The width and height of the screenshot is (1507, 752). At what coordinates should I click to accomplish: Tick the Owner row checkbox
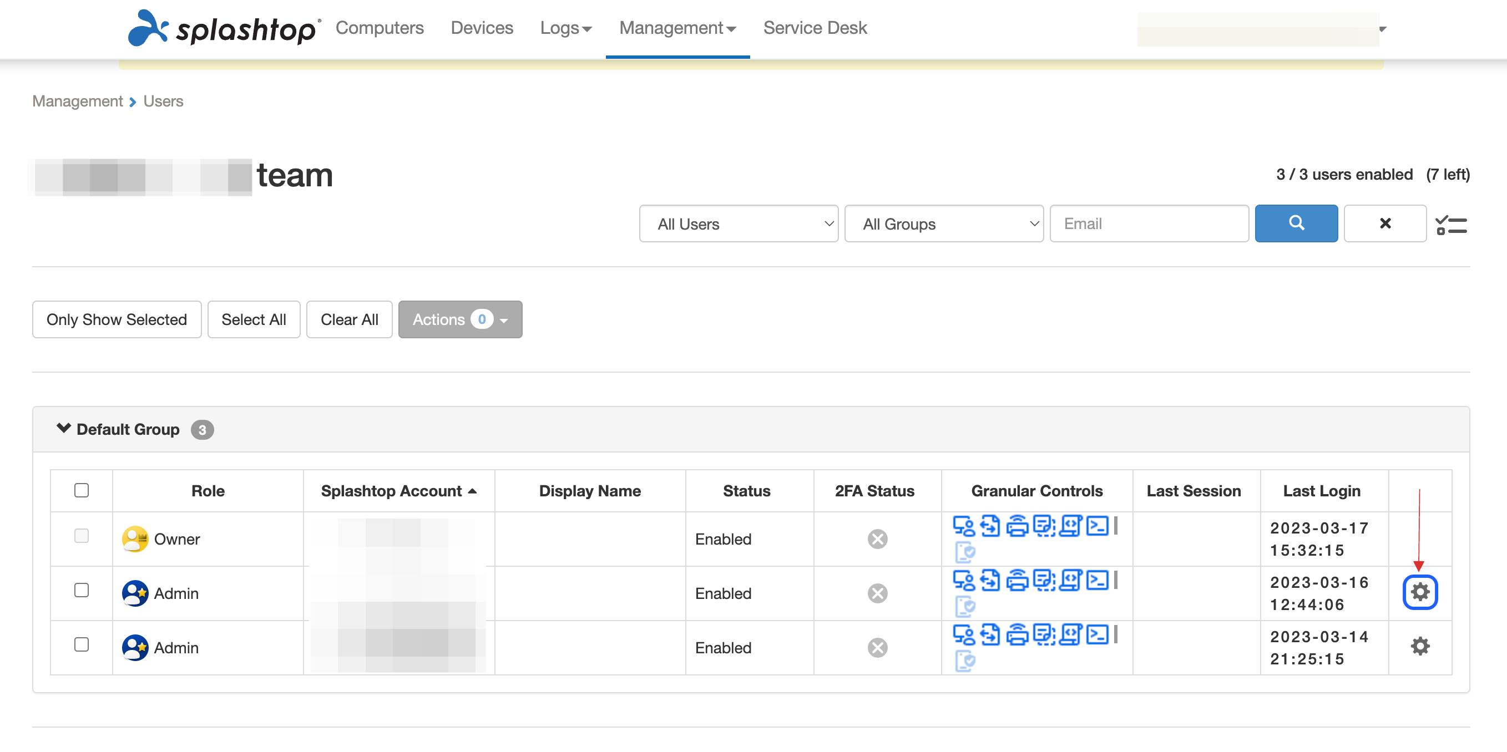[x=82, y=536]
